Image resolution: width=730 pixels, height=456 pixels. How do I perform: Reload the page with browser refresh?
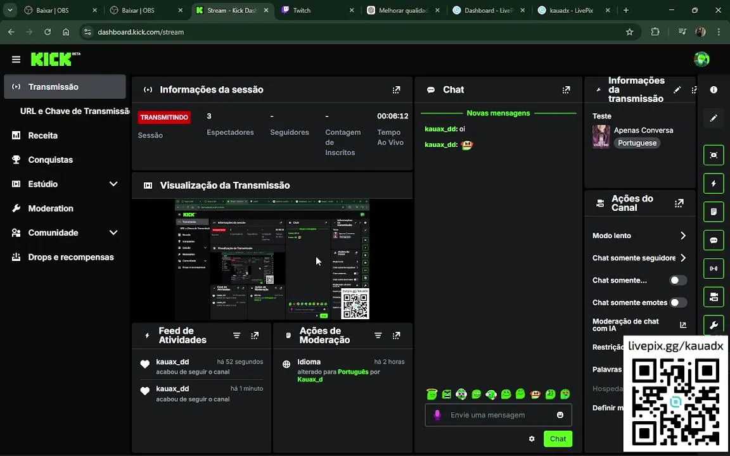pyautogui.click(x=48, y=32)
